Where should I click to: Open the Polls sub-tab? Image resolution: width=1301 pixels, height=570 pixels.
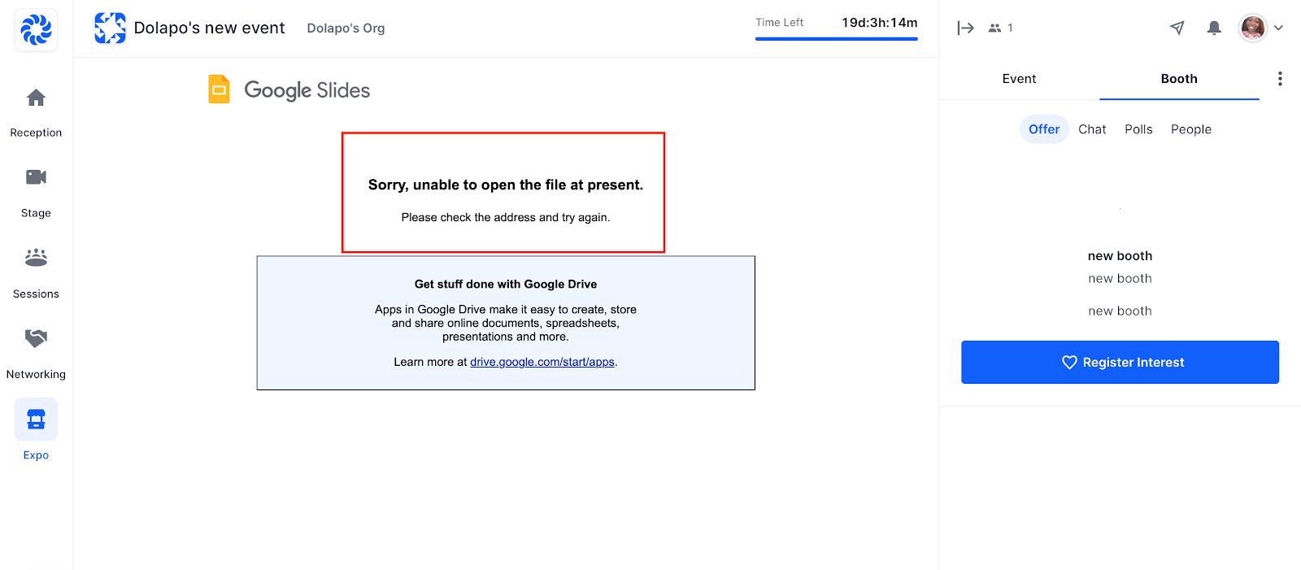click(1138, 129)
